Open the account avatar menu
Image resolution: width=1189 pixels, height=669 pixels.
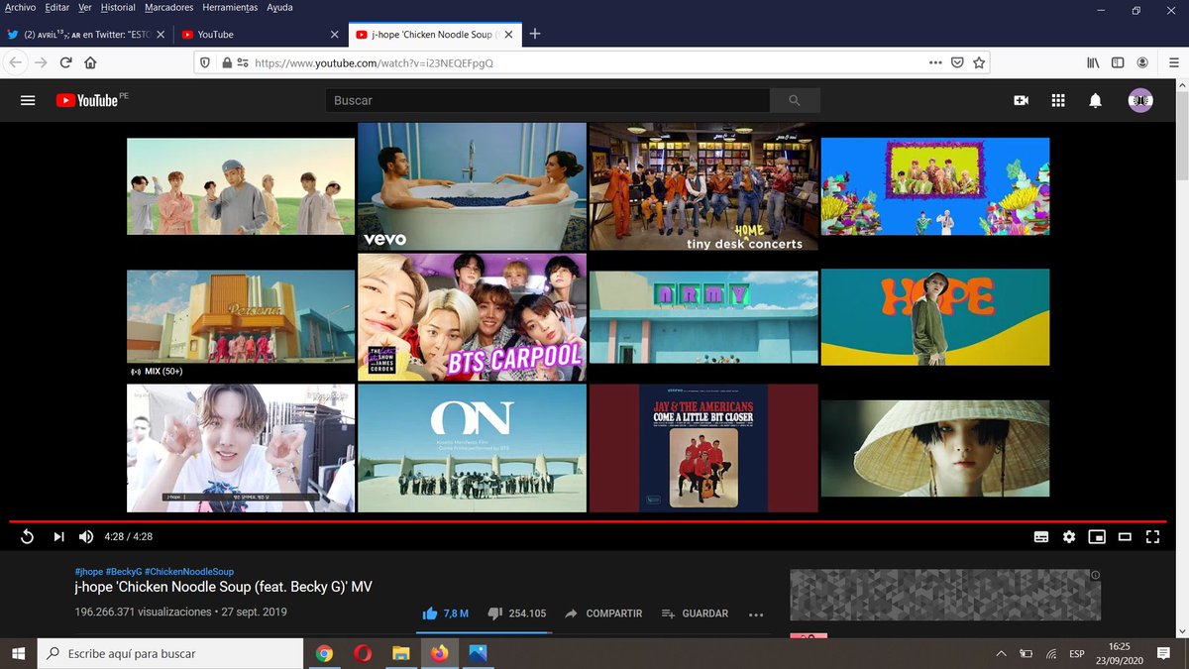1140,100
